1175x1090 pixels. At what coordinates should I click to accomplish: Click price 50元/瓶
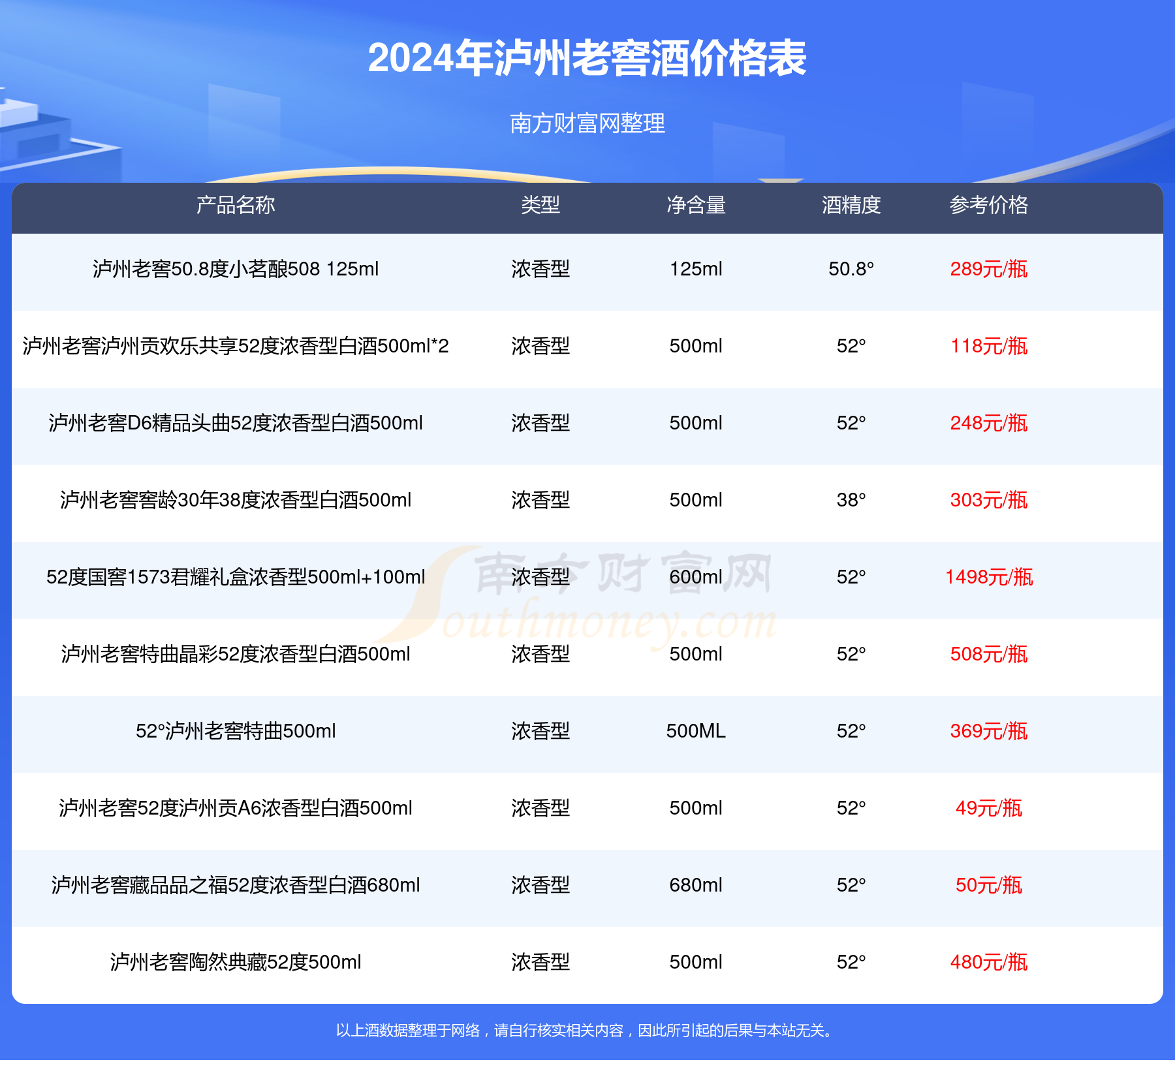click(989, 885)
